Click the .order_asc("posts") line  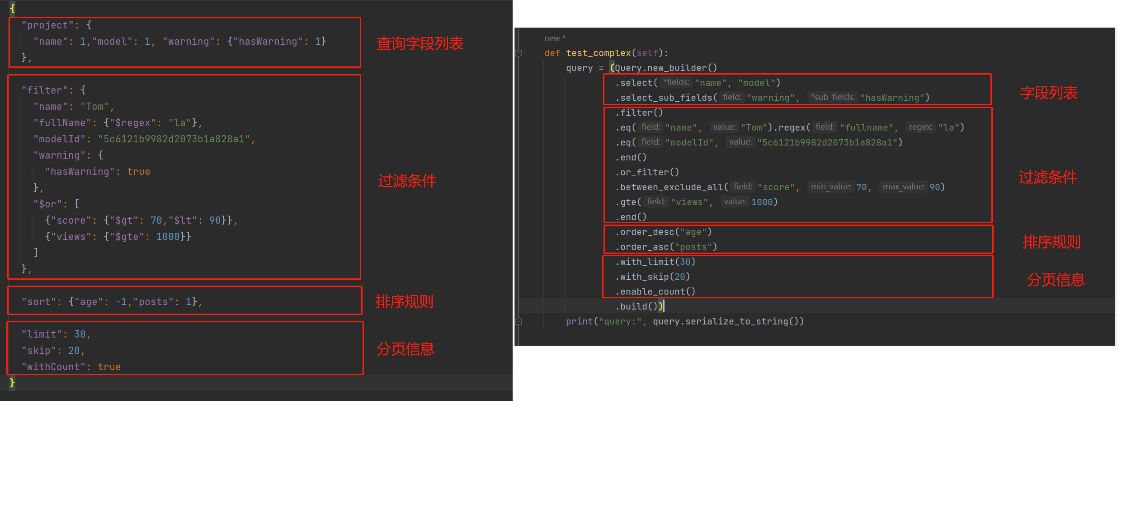(666, 247)
